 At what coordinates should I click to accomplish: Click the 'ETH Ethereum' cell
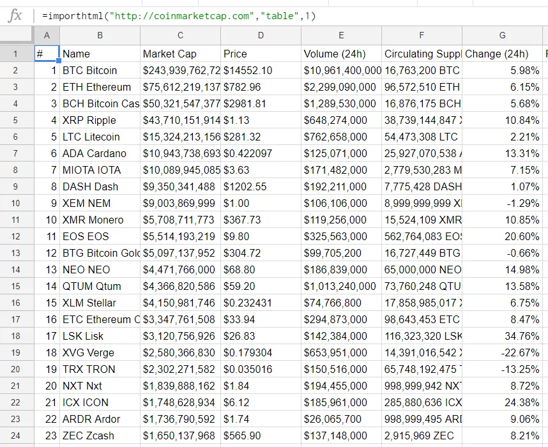(100, 87)
